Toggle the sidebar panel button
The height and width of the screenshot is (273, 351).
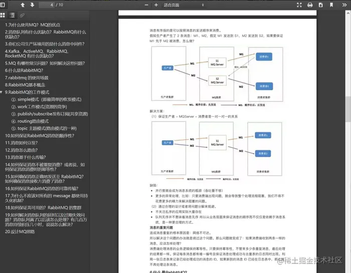pos(3,5)
